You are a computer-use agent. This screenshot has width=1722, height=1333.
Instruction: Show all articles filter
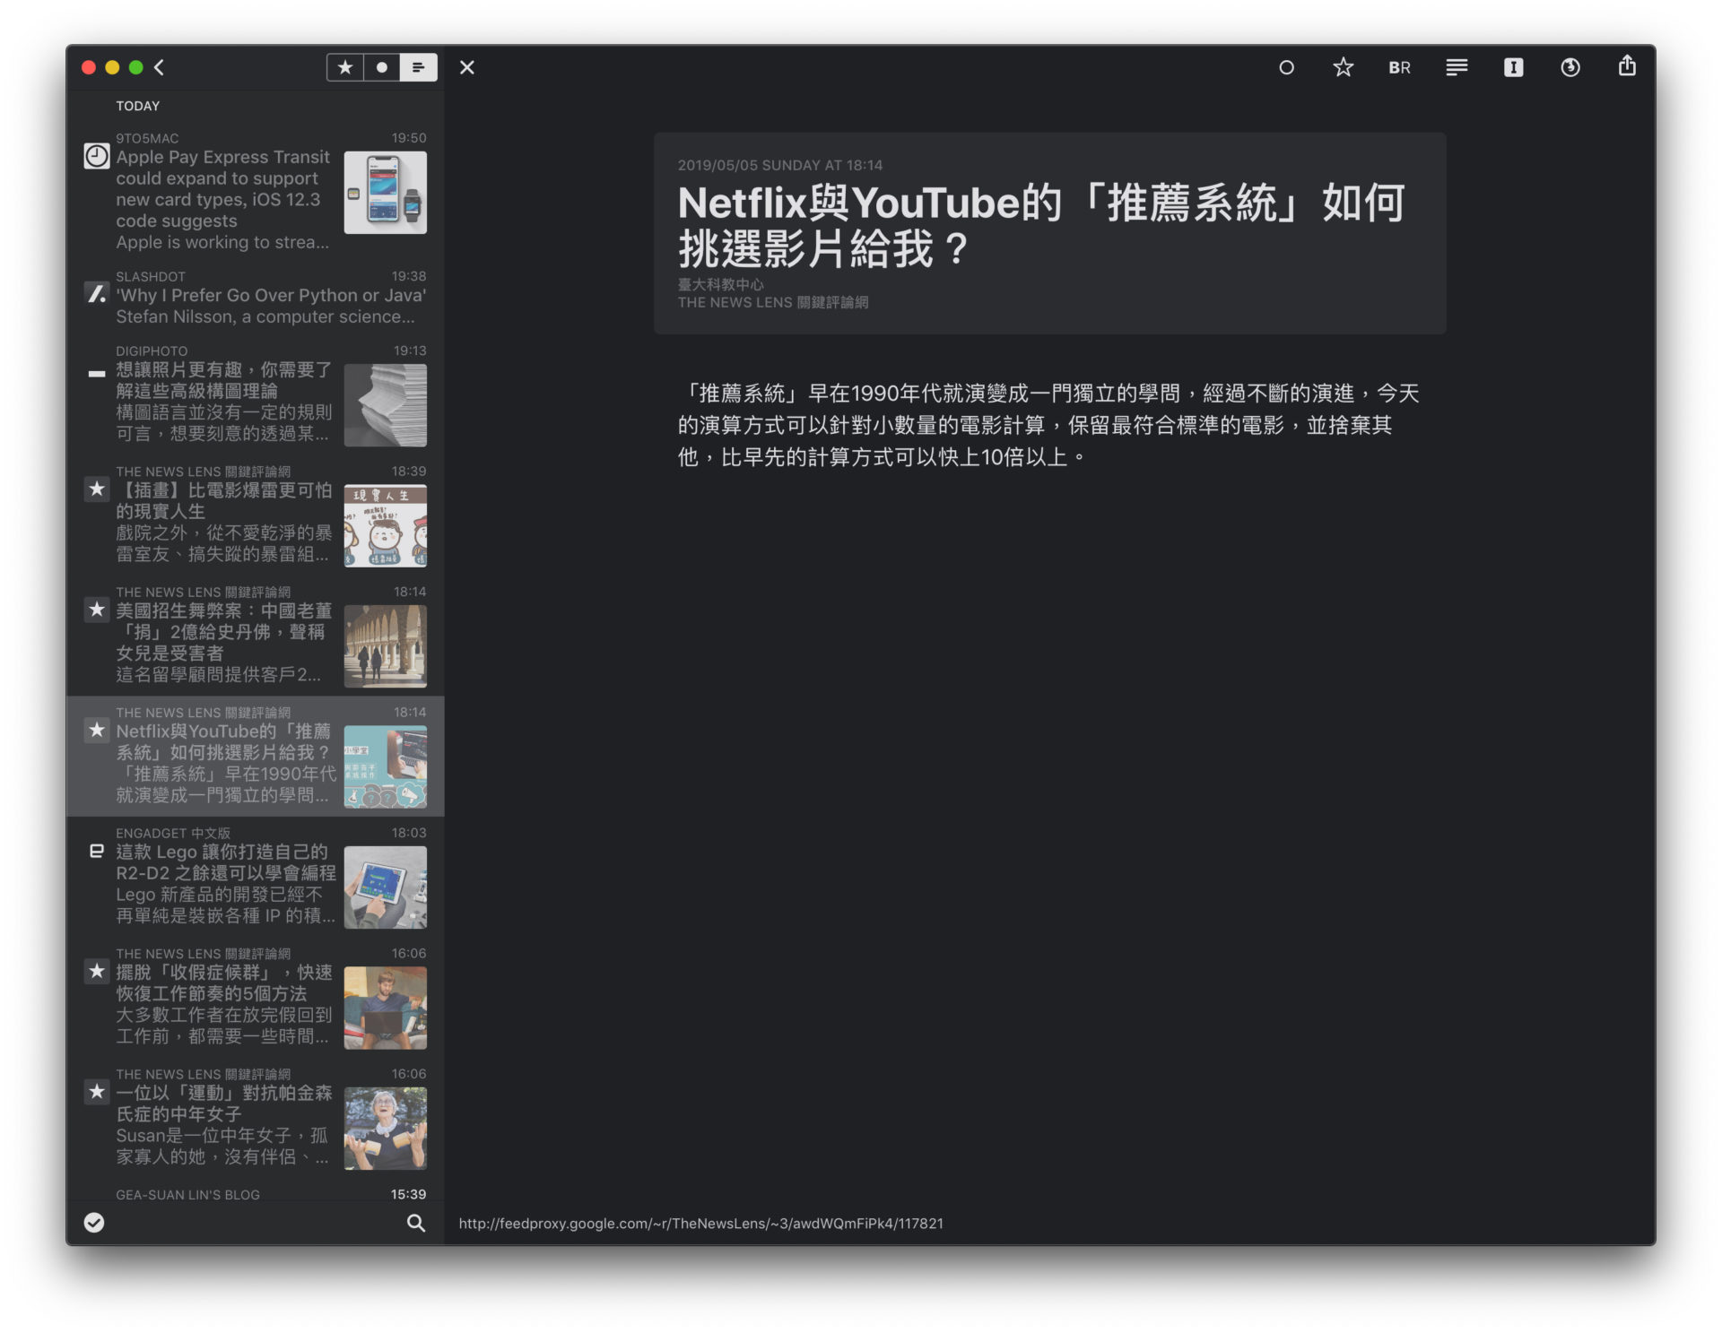(418, 67)
